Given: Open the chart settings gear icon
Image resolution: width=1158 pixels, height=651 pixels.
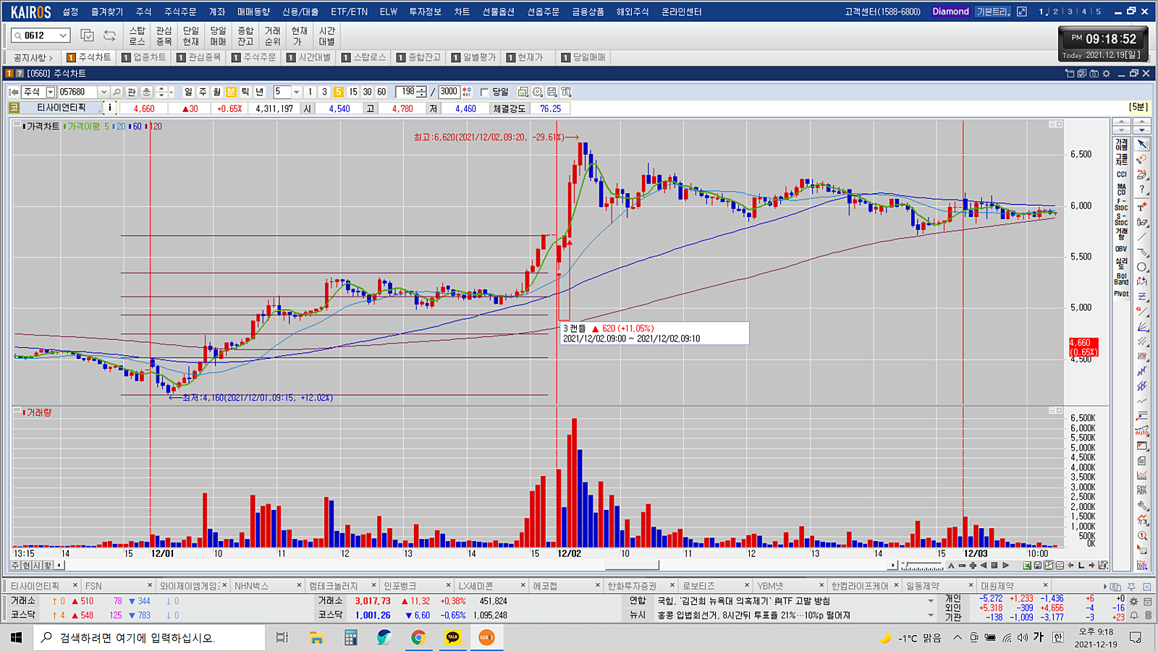Looking at the screenshot, I should pyautogui.click(x=537, y=92).
